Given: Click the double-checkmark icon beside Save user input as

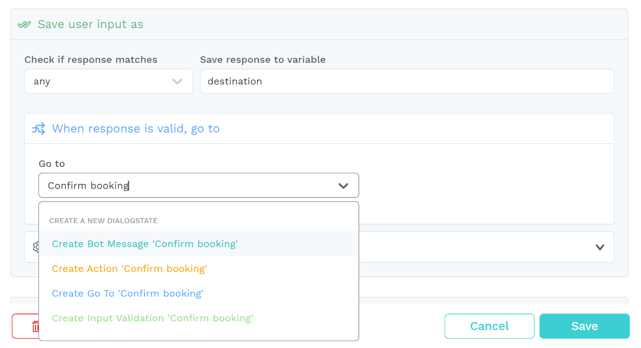Looking at the screenshot, I should pyautogui.click(x=24, y=24).
